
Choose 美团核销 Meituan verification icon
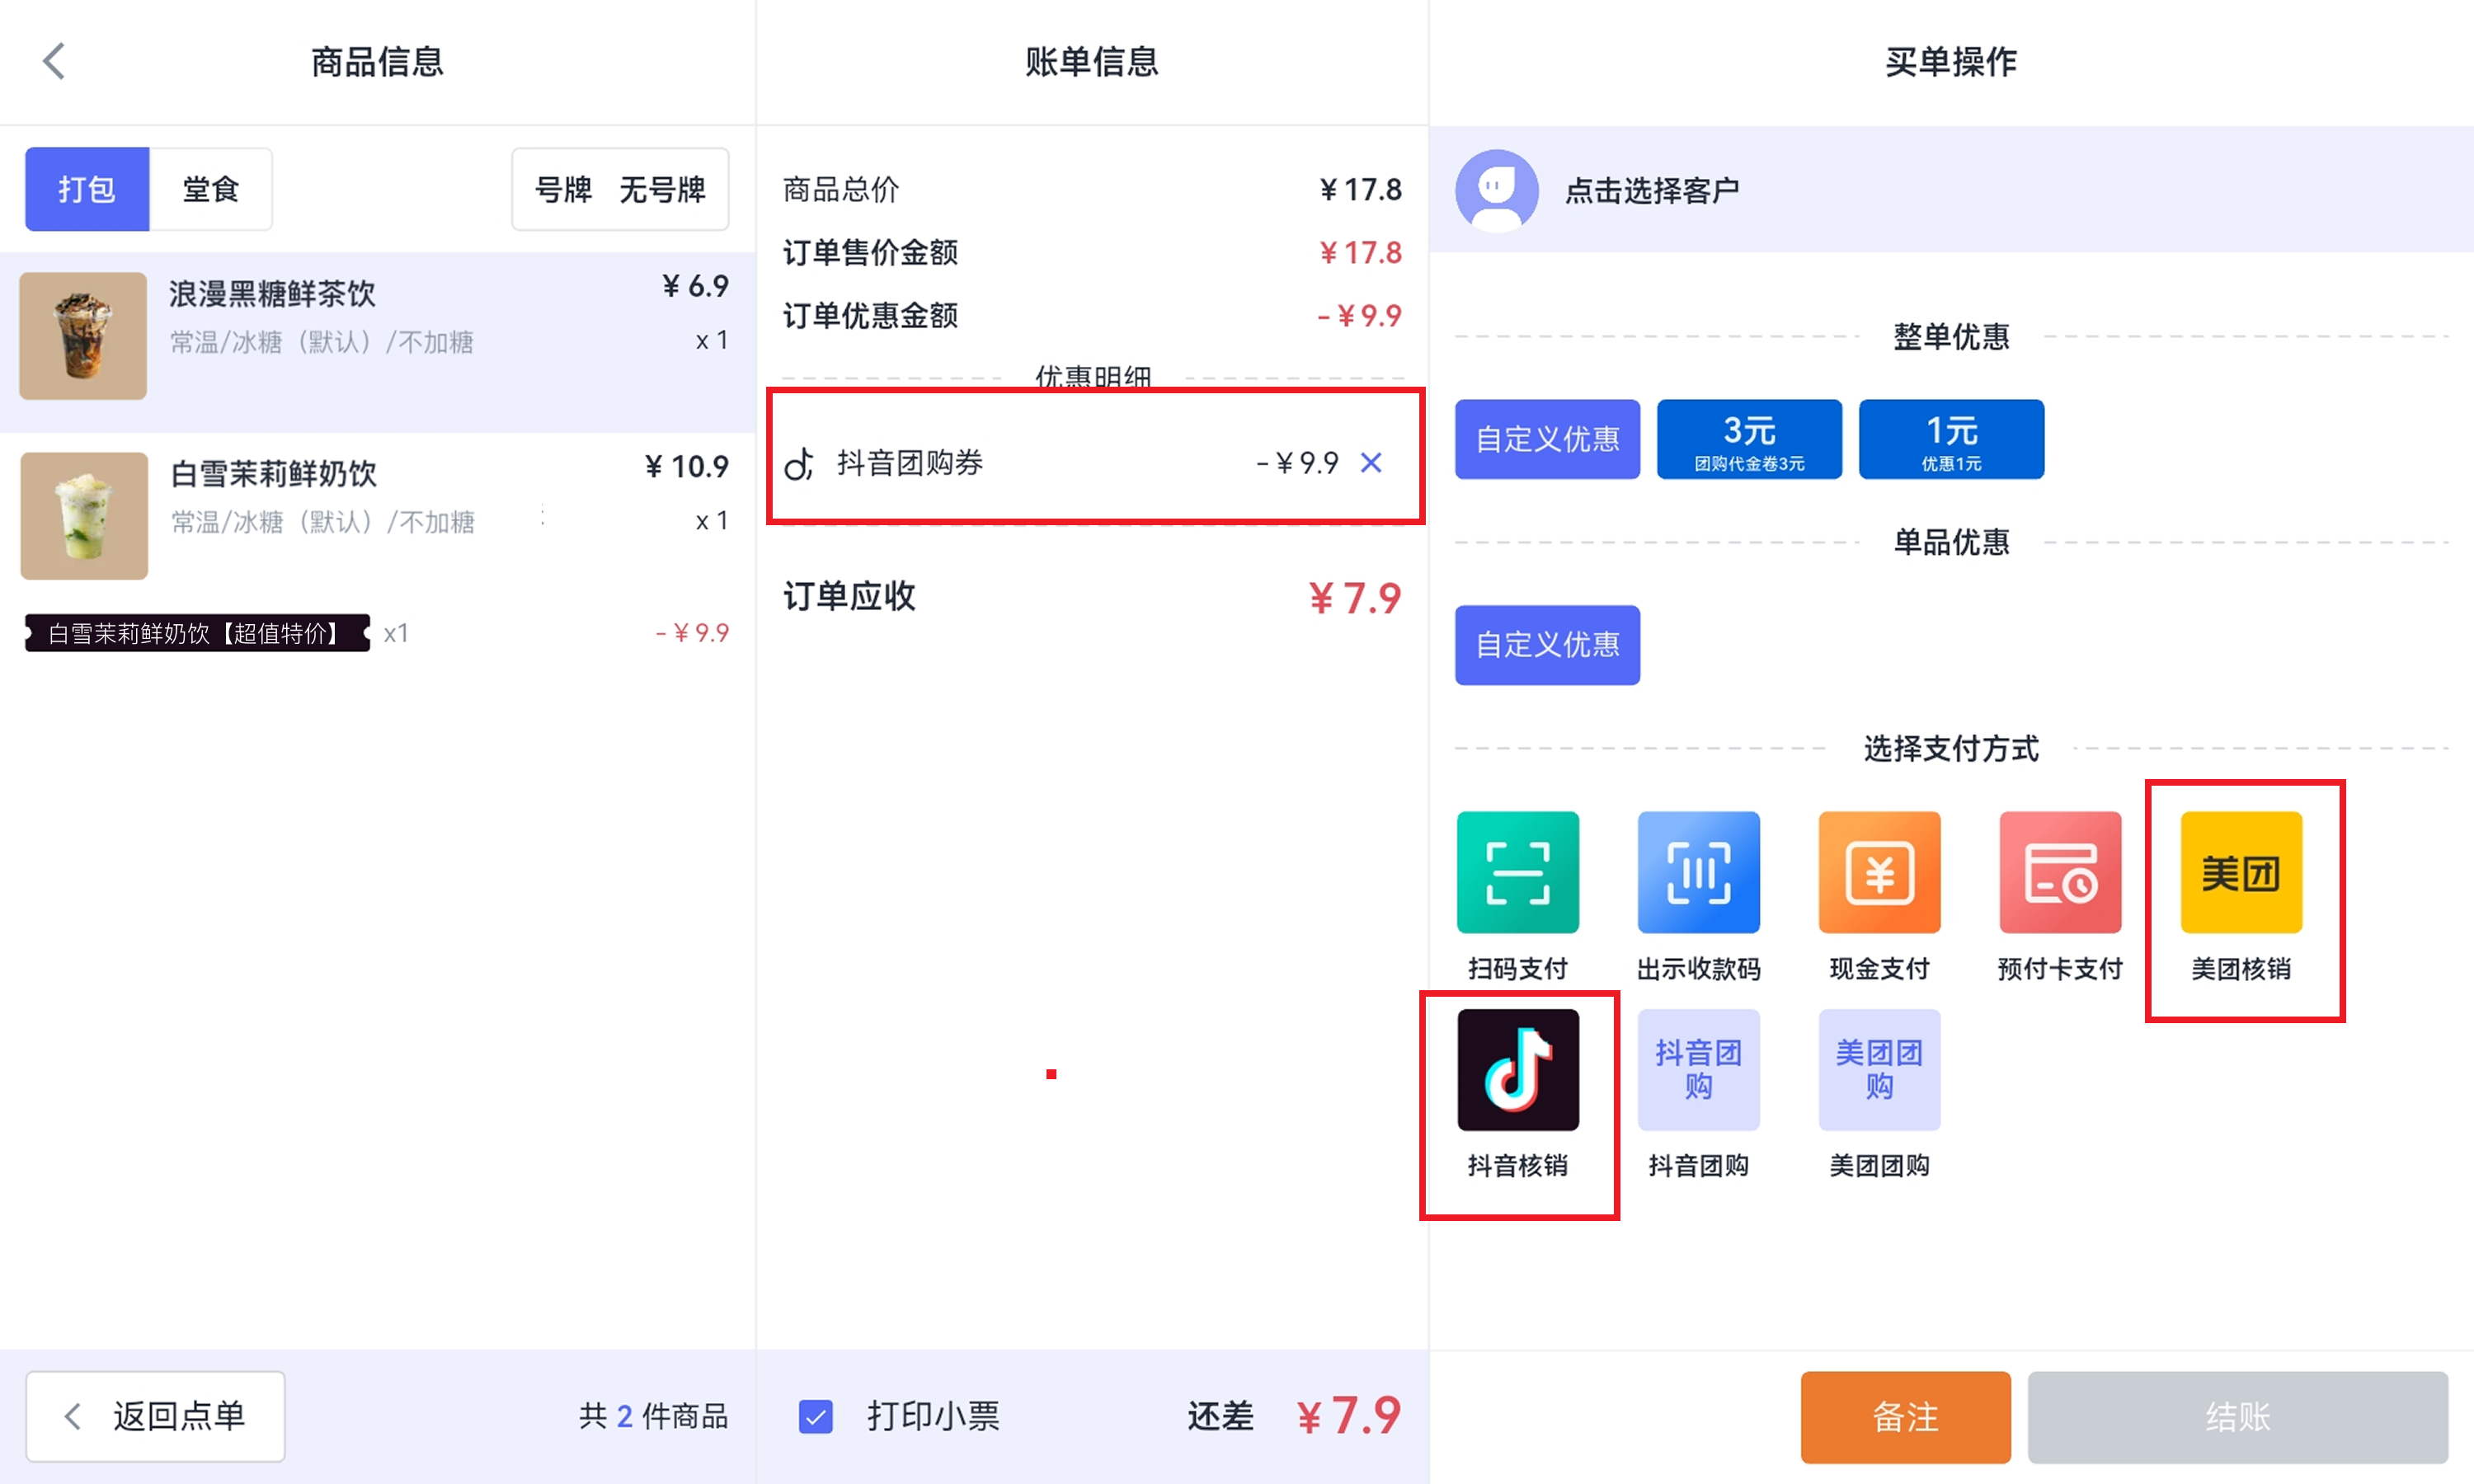[x=2241, y=872]
